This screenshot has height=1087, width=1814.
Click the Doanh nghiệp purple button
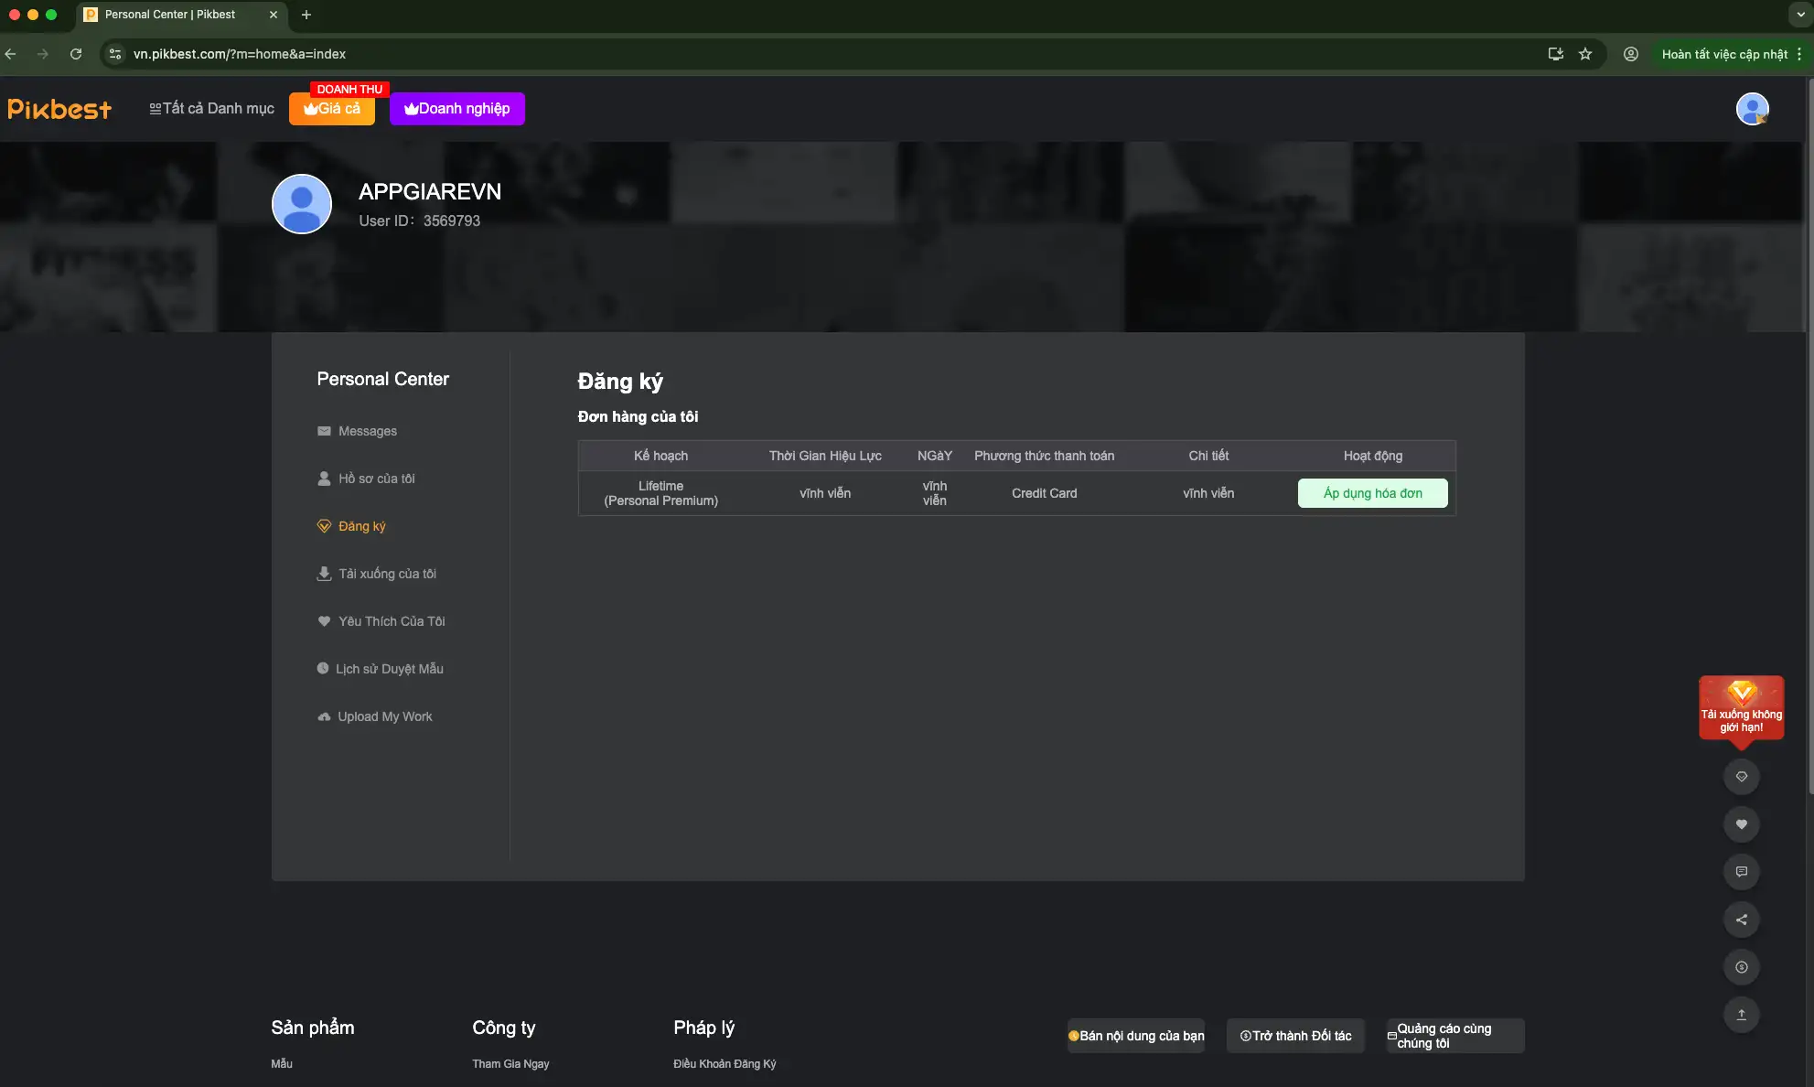pos(456,109)
